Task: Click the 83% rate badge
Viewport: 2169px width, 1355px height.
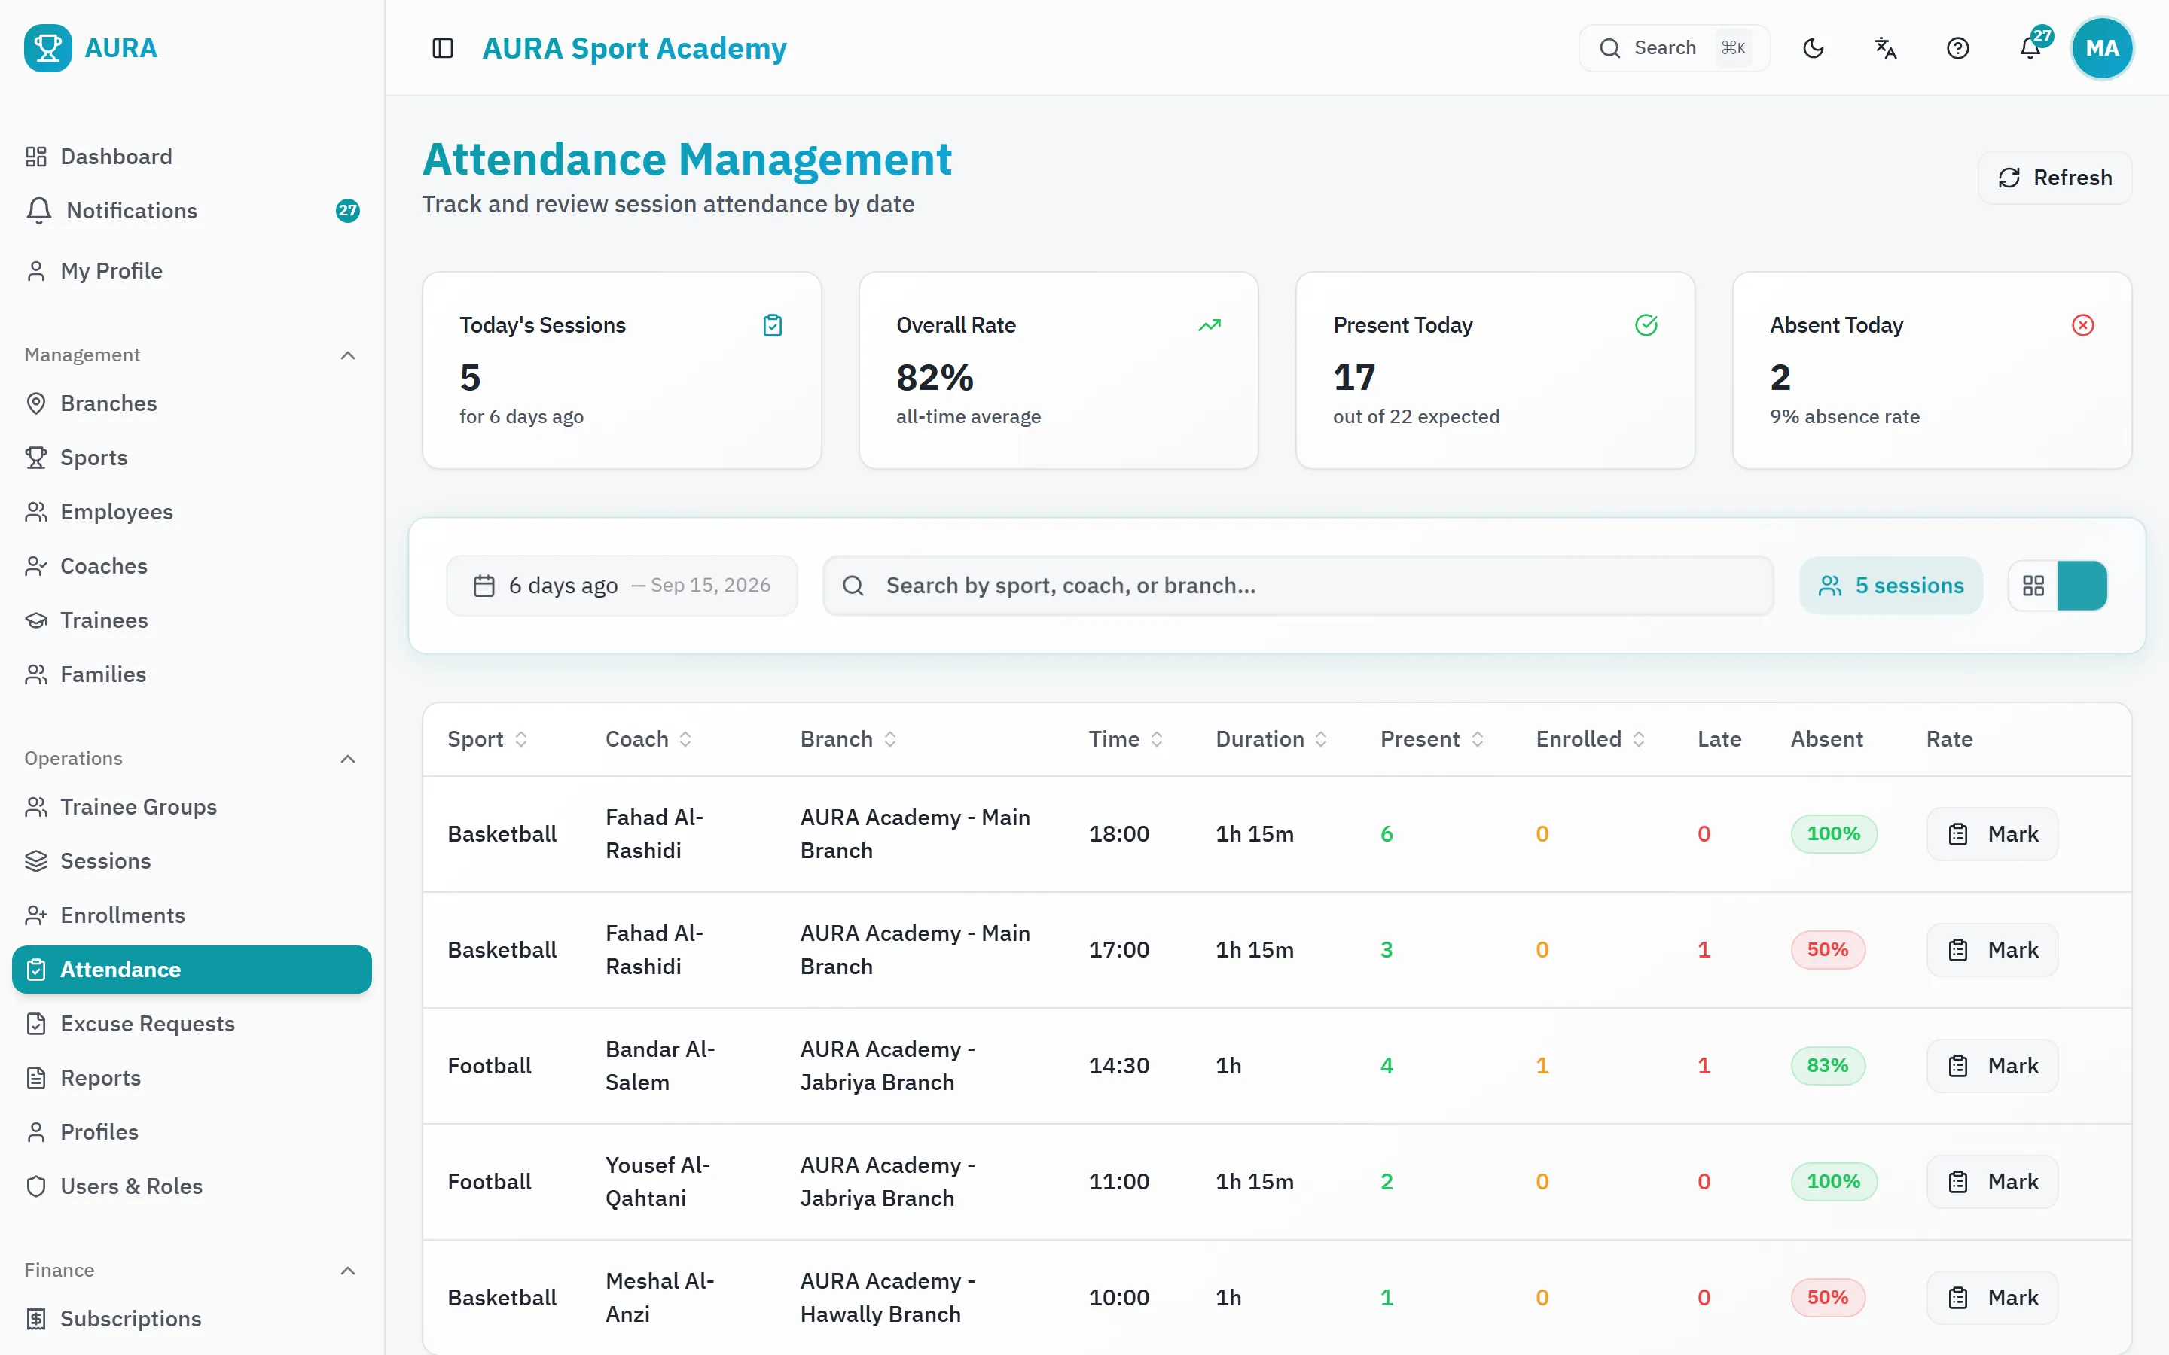Action: coord(1828,1065)
